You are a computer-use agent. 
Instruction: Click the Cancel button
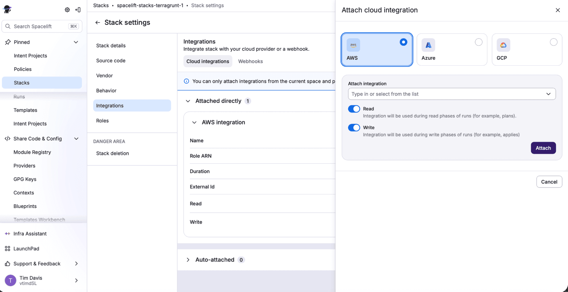pos(549,182)
